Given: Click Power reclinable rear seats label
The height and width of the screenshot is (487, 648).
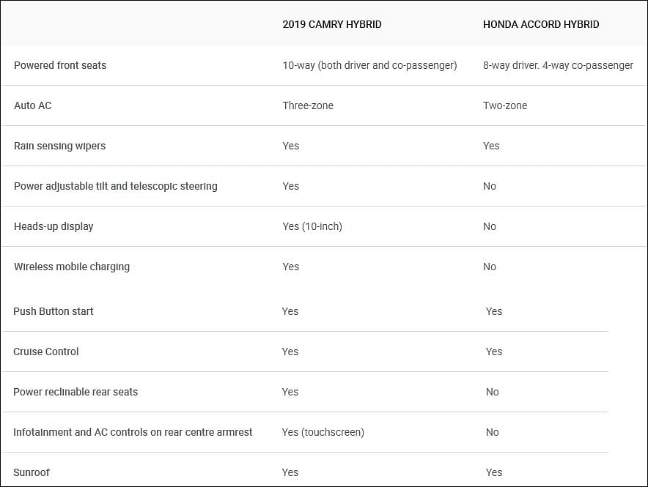Looking at the screenshot, I should click(x=76, y=392).
